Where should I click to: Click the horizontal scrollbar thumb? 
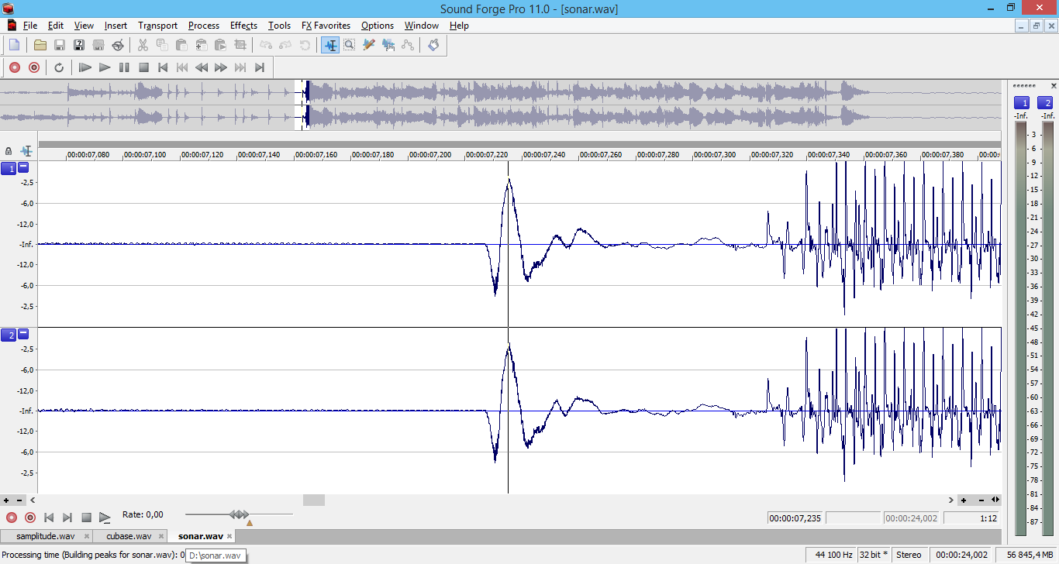tap(314, 500)
